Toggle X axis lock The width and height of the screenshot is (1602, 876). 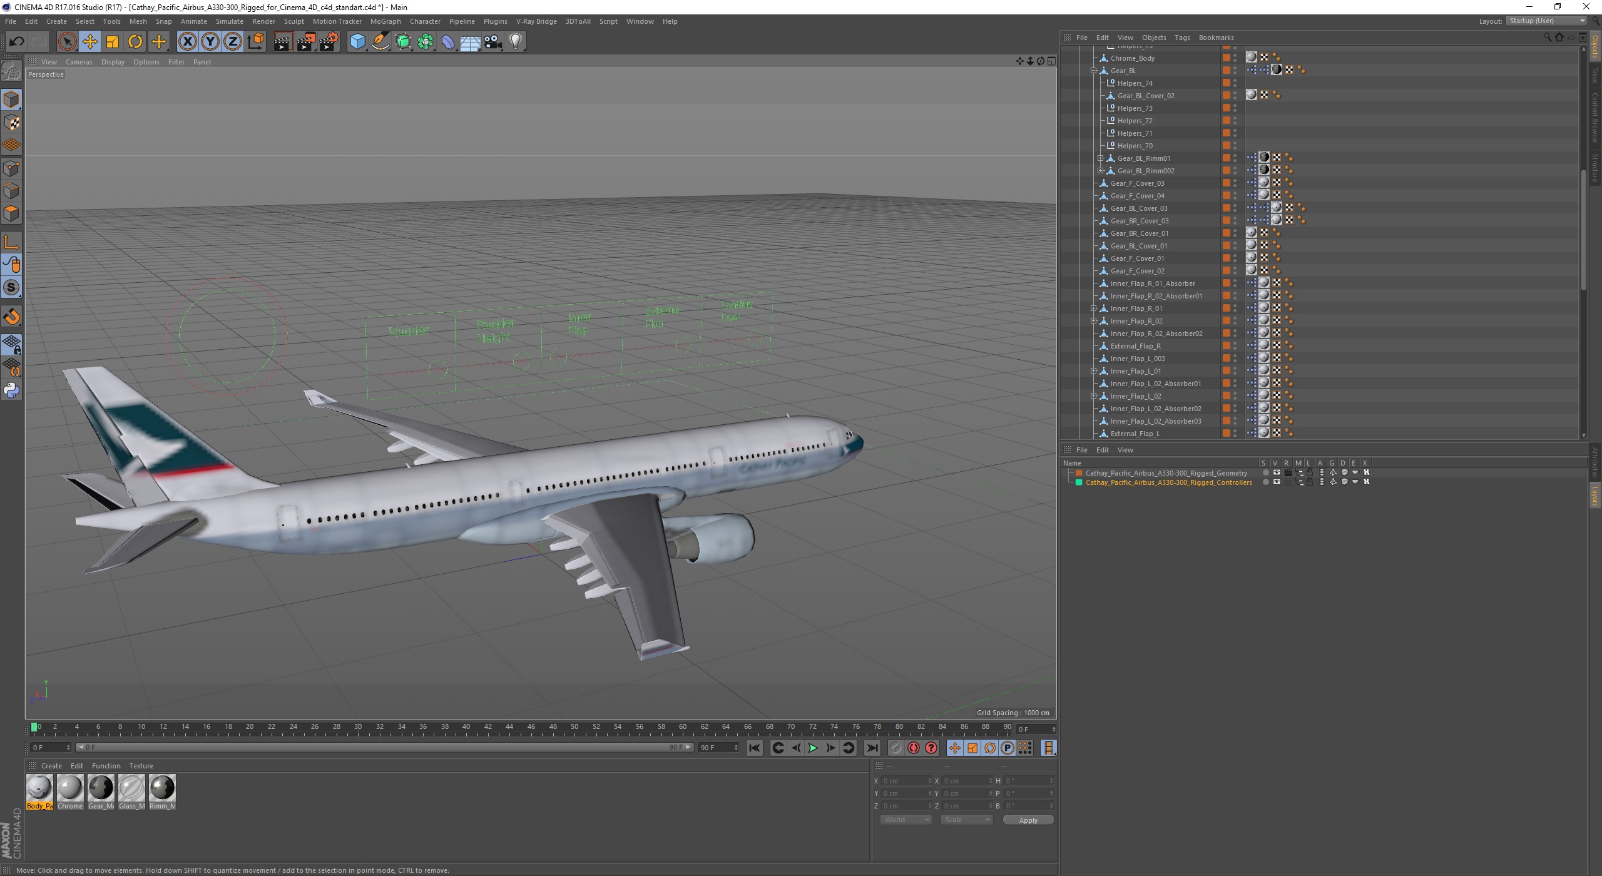pyautogui.click(x=187, y=42)
